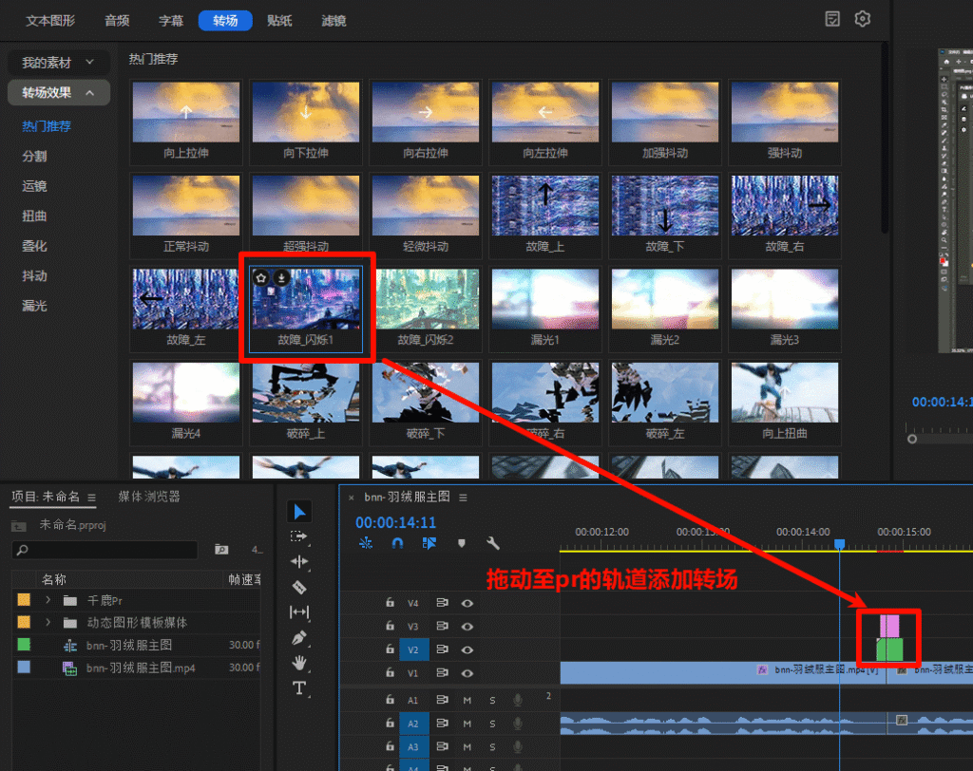Pick the Selection tool arrow
The width and height of the screenshot is (973, 771).
[x=299, y=511]
